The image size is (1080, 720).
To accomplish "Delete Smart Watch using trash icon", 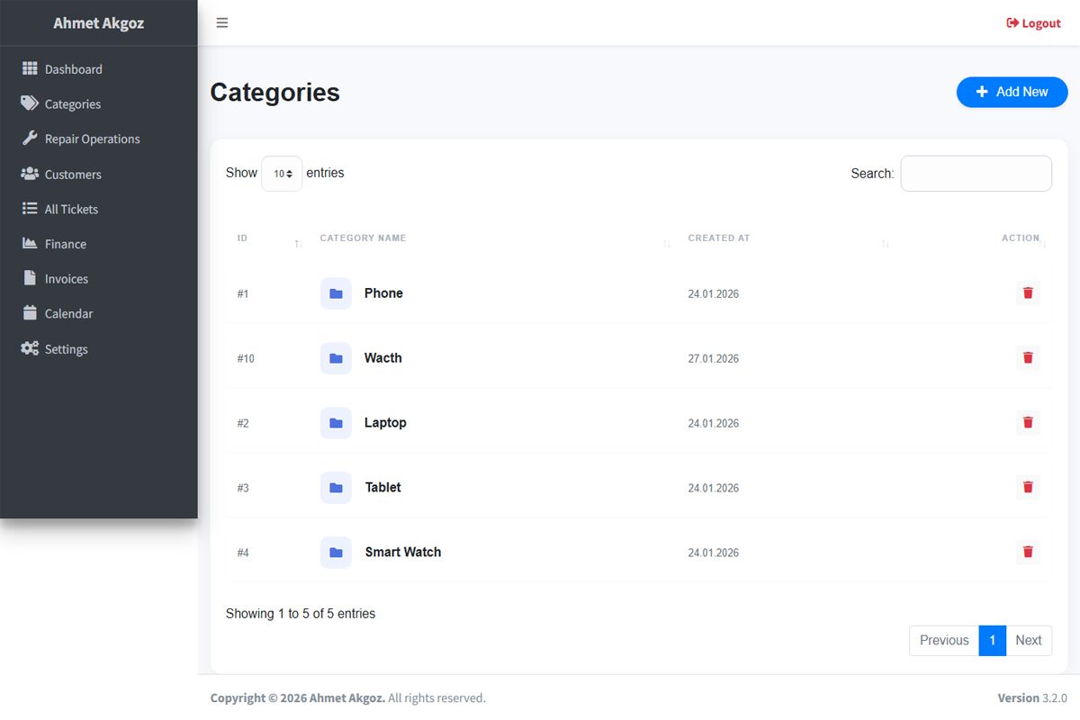I will 1028,553.
